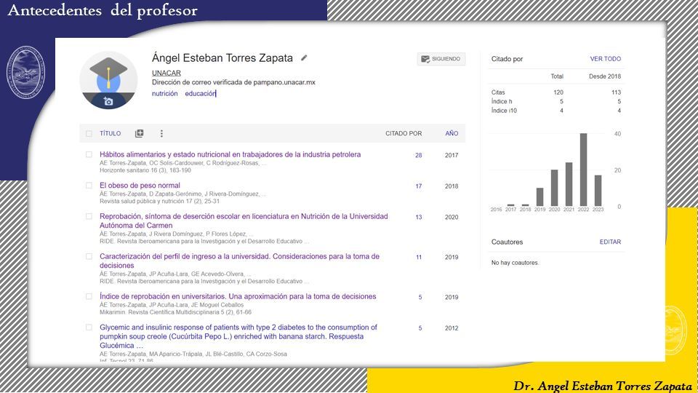Viewport: 698px width, 393px height.
Task: Check the box for Hábitos alimentarios article
Action: click(89, 154)
